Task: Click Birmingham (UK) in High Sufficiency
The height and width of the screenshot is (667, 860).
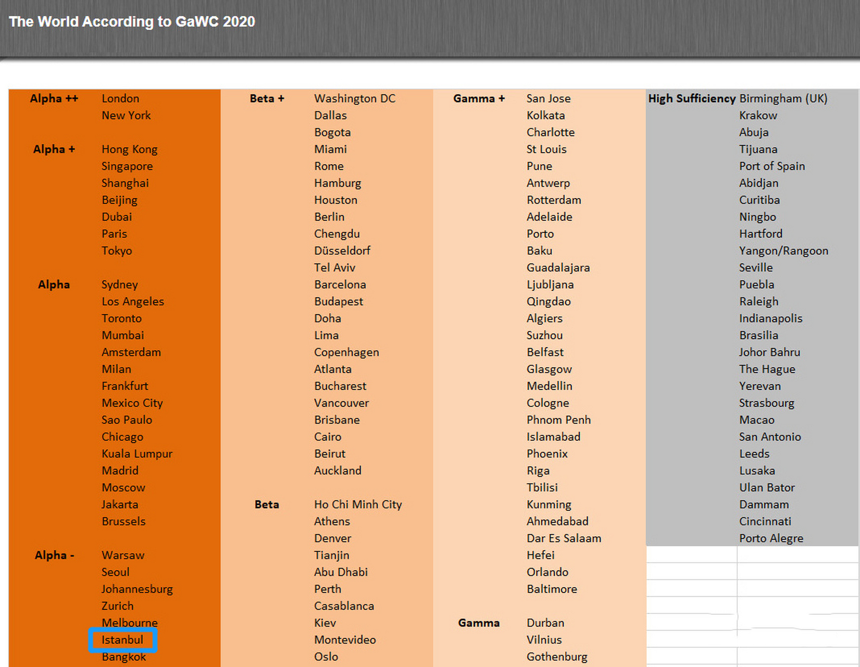Action: pos(783,98)
